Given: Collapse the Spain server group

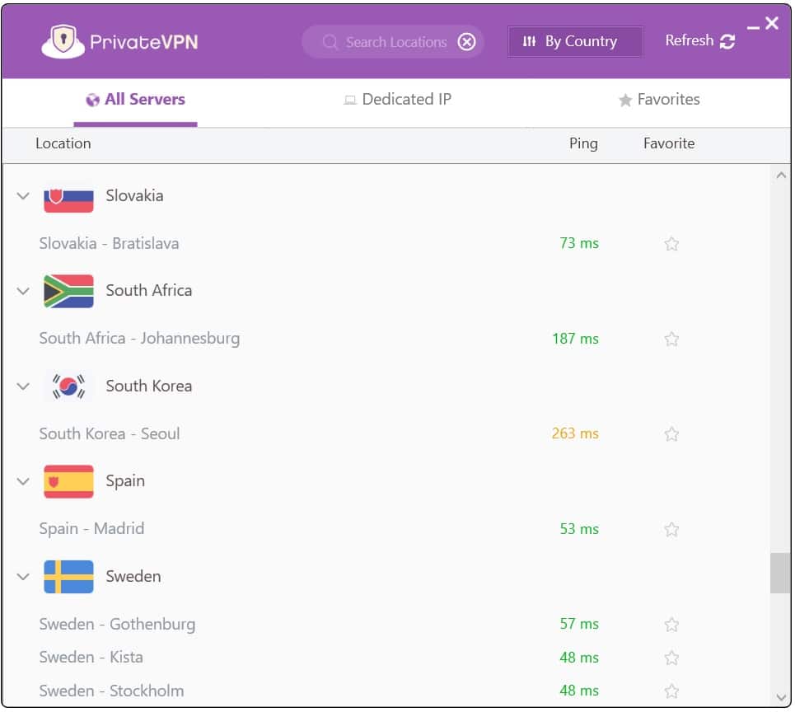Looking at the screenshot, I should 23,481.
